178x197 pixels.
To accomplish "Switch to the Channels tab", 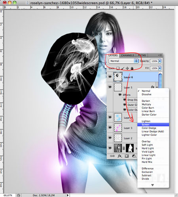I will click(x=127, y=55).
